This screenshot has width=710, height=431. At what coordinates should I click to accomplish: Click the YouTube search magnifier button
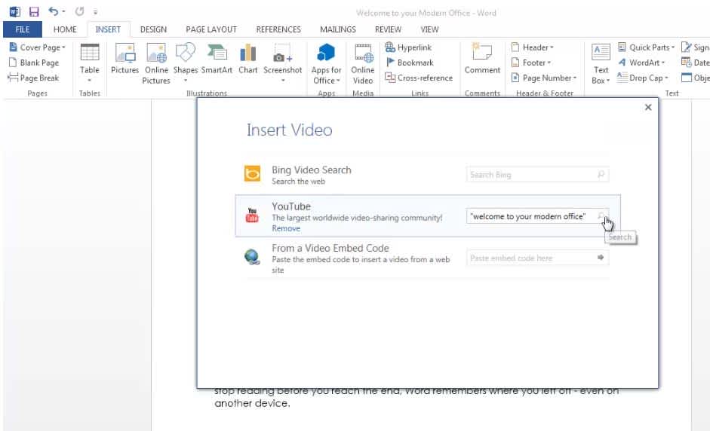pyautogui.click(x=601, y=216)
